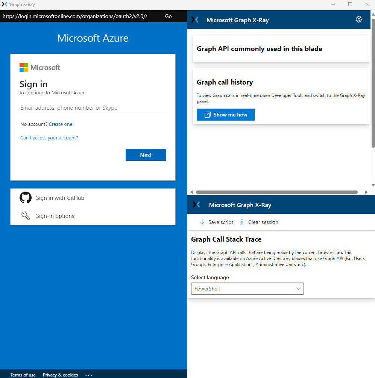Click Clear session

[259, 222]
